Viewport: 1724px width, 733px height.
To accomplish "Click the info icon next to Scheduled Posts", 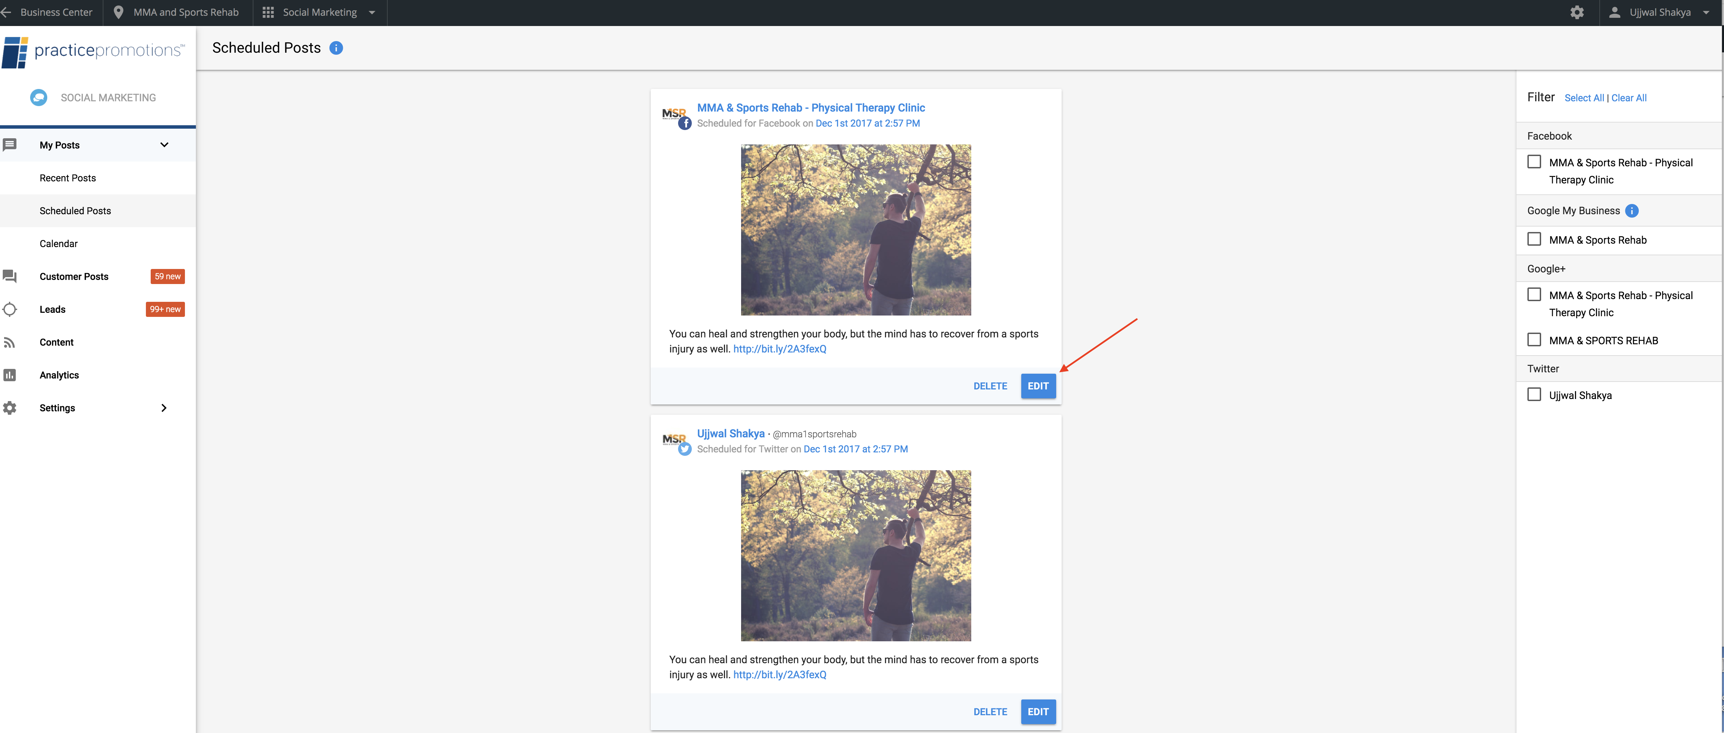I will click(336, 48).
